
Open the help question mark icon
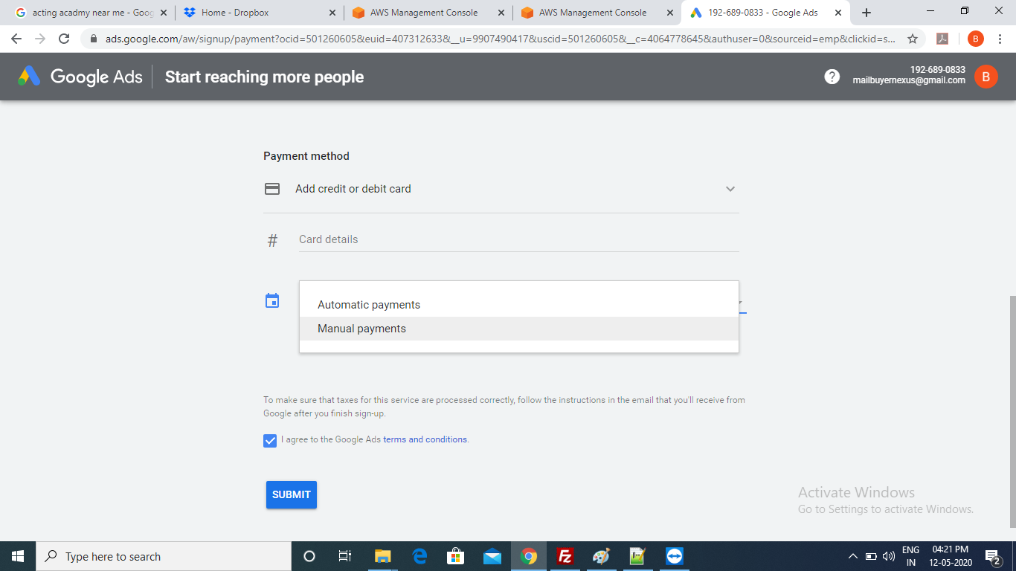(832, 77)
